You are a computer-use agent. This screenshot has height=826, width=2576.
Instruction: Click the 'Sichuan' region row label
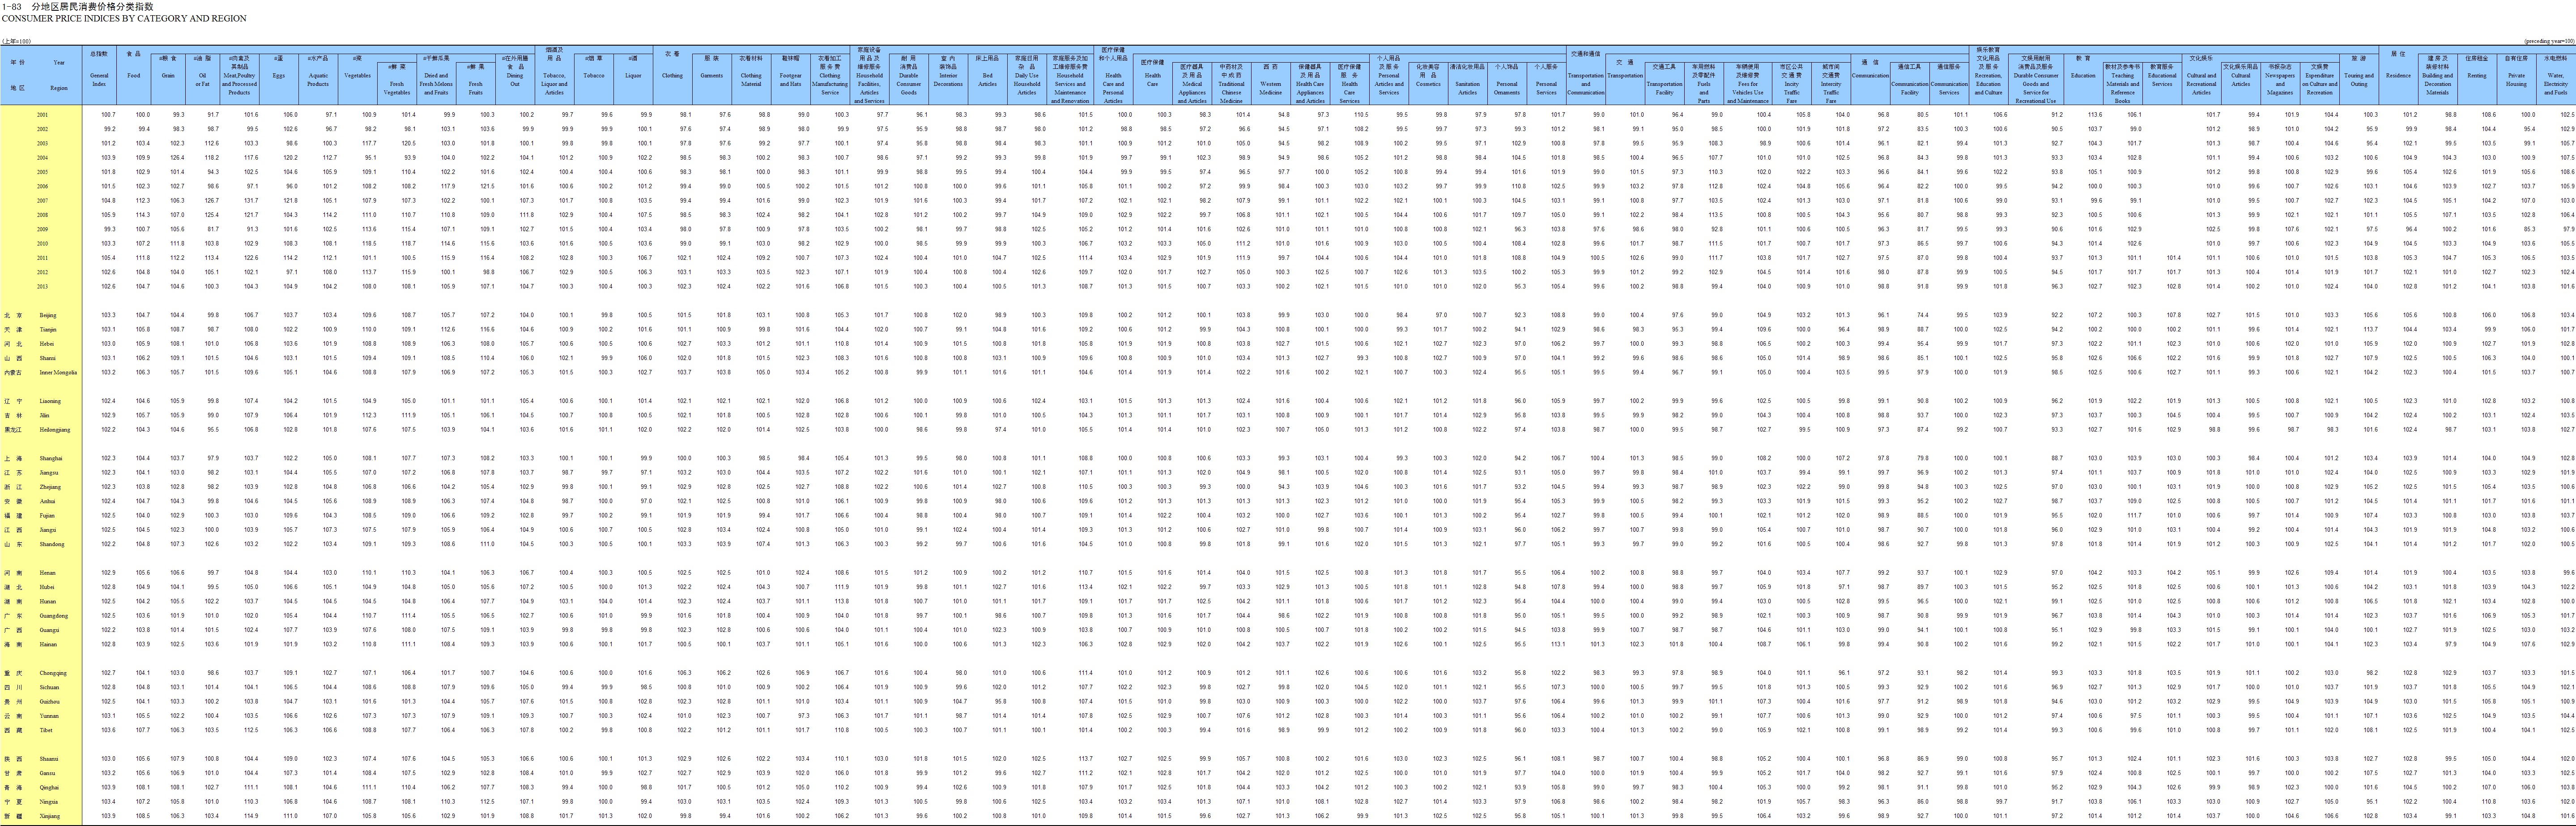pyautogui.click(x=50, y=687)
